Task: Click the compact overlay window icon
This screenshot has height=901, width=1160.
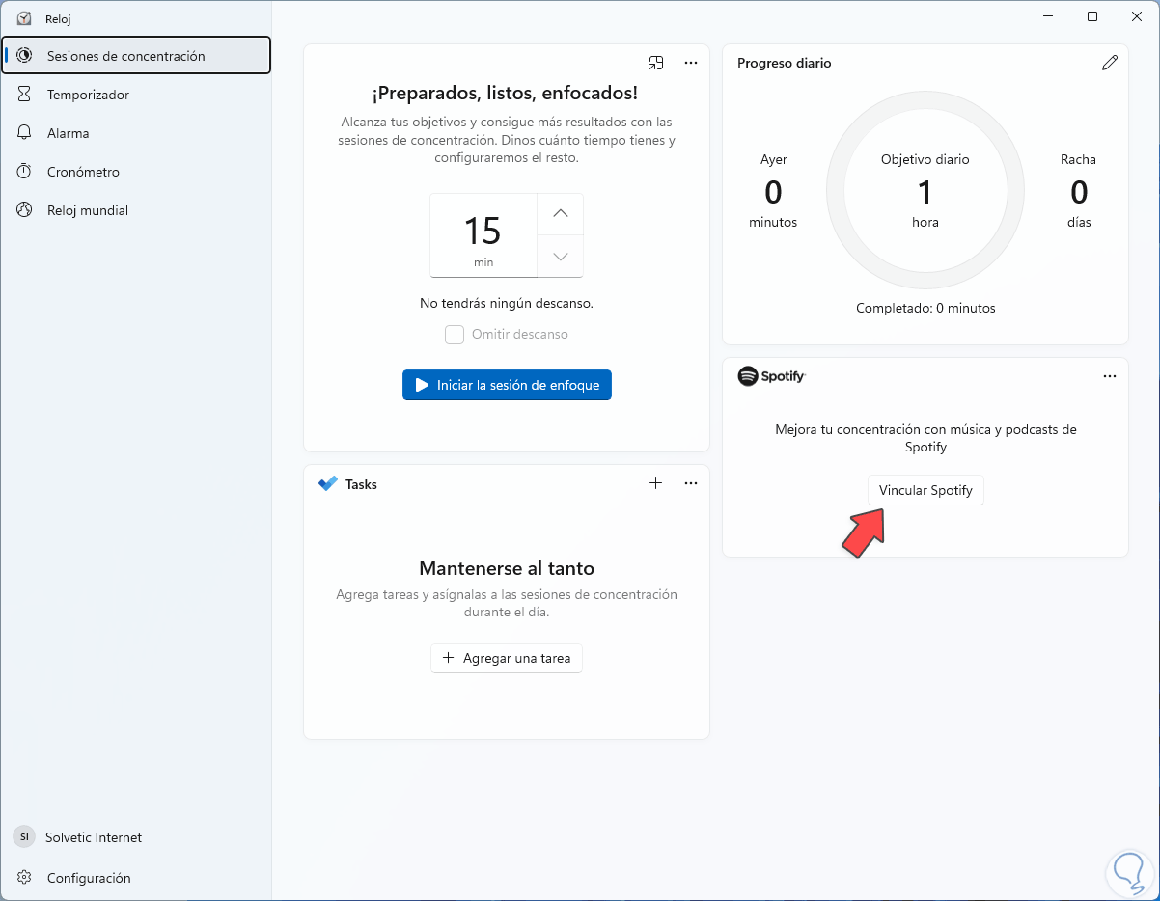Action: [656, 63]
